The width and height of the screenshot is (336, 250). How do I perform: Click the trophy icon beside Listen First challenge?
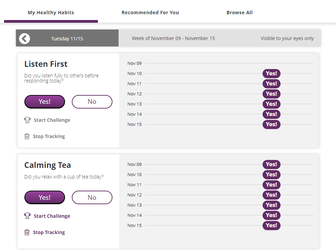click(x=27, y=120)
